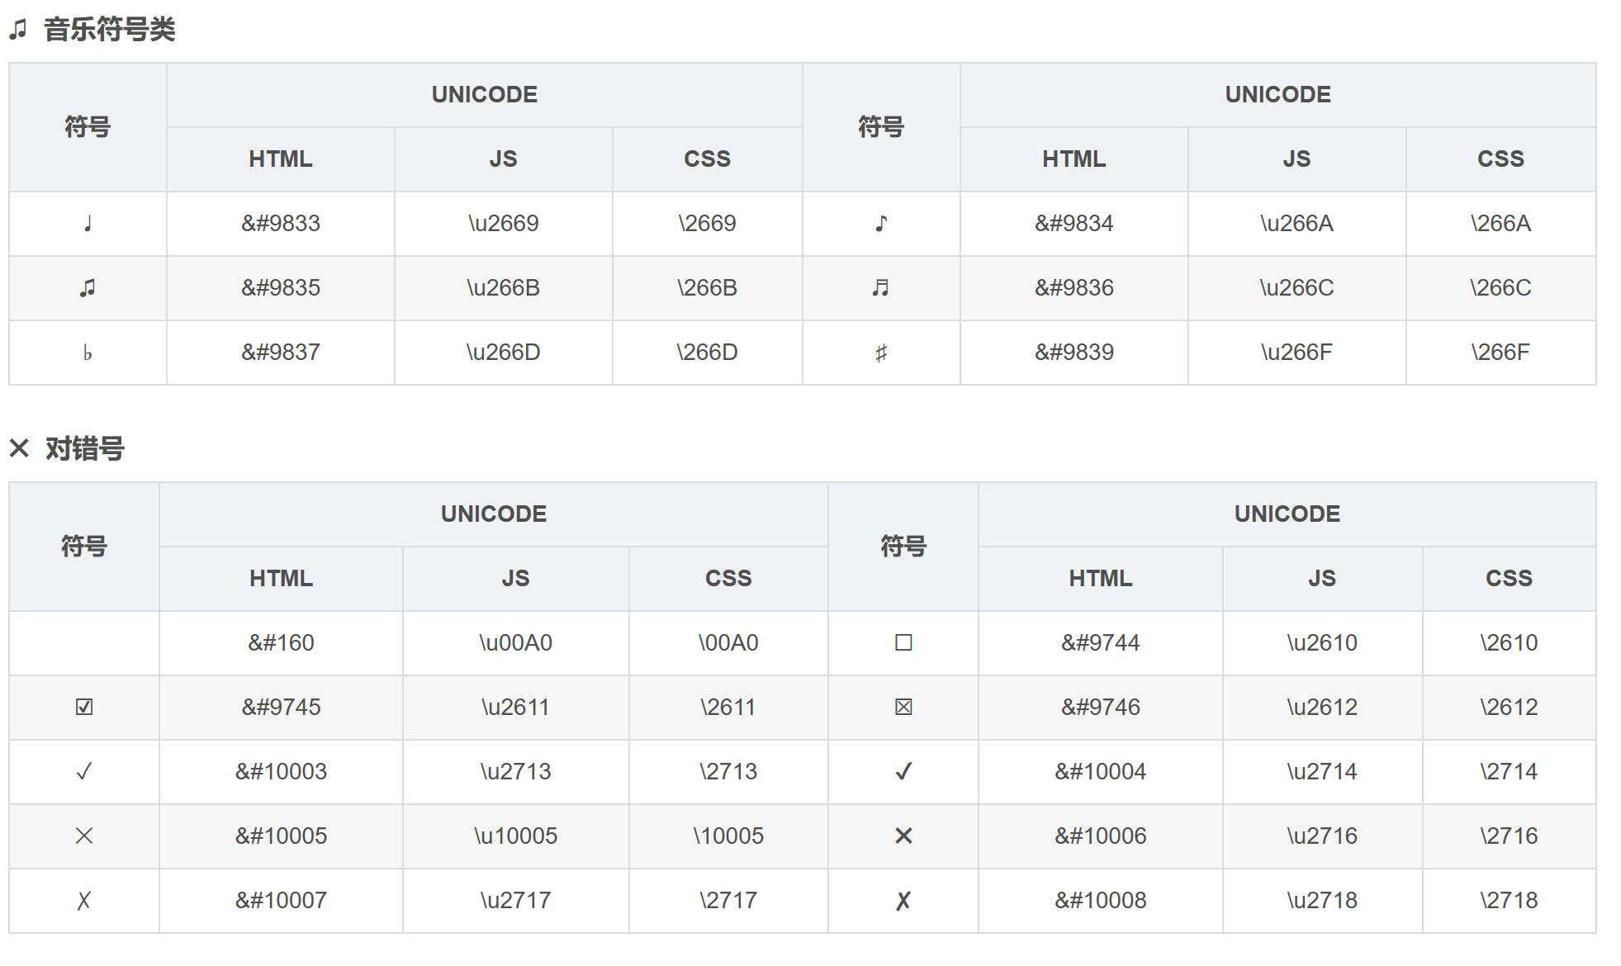Select the \266D CSS code cell

(x=708, y=353)
